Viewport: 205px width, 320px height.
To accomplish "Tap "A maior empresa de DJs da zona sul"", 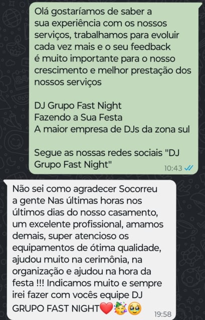I will point(112,129).
